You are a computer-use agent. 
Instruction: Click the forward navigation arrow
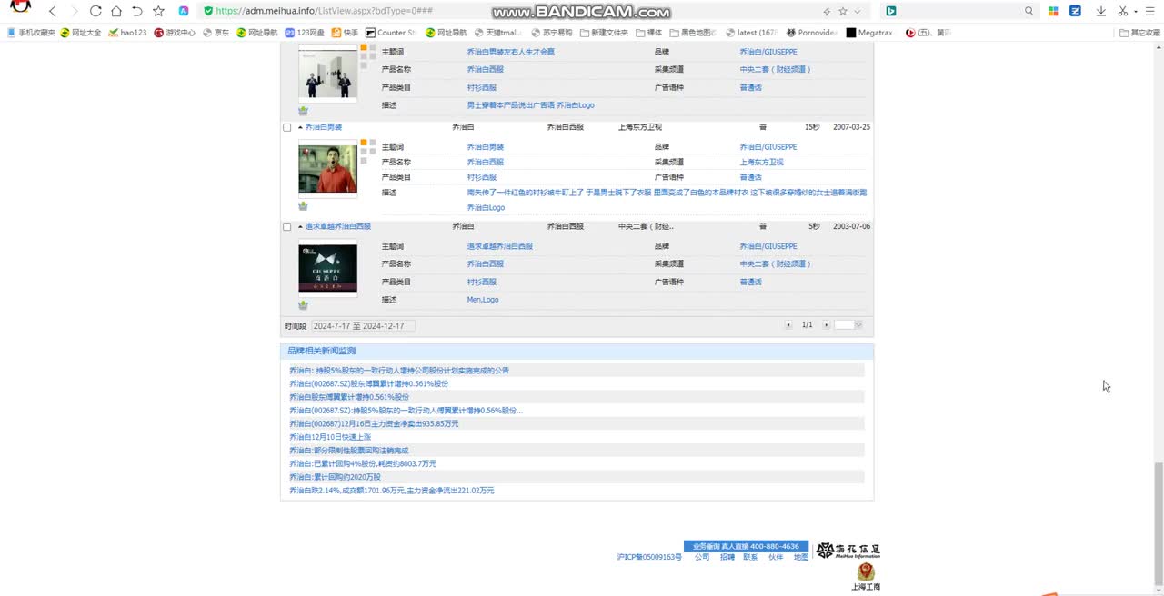74,11
